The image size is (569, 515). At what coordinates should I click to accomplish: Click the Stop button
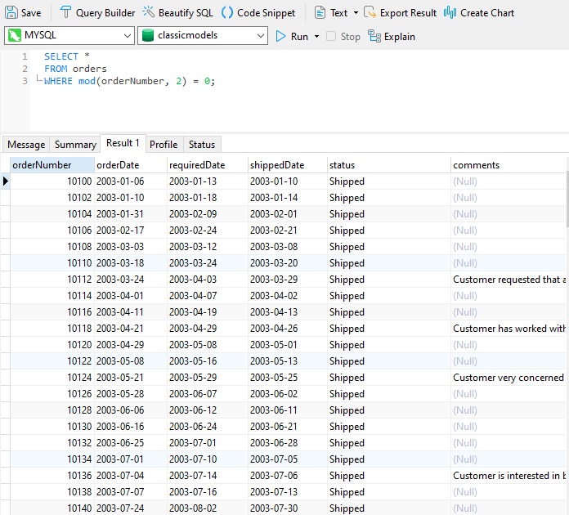[x=343, y=36]
